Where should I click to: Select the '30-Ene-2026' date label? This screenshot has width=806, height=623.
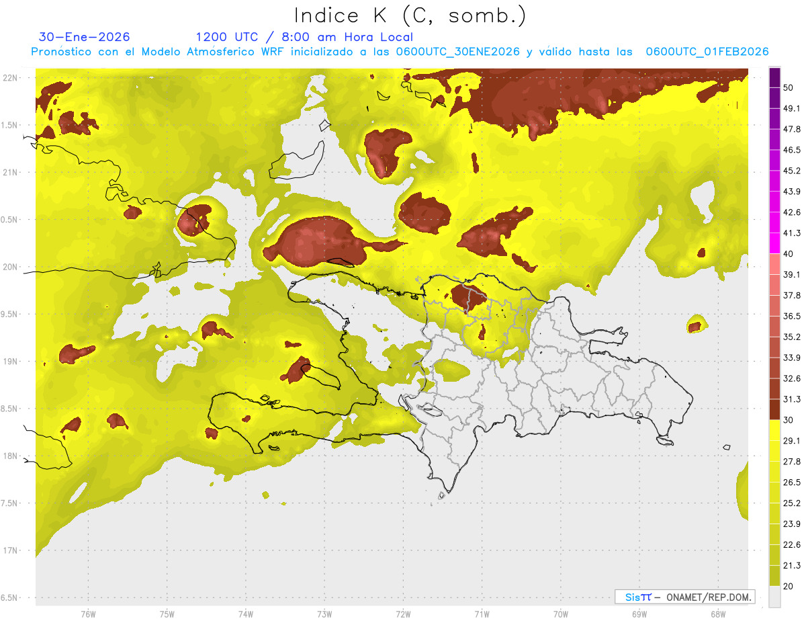click(85, 37)
